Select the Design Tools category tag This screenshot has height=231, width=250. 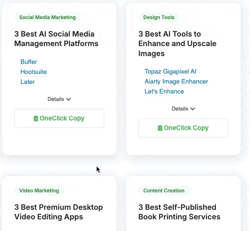(x=159, y=17)
